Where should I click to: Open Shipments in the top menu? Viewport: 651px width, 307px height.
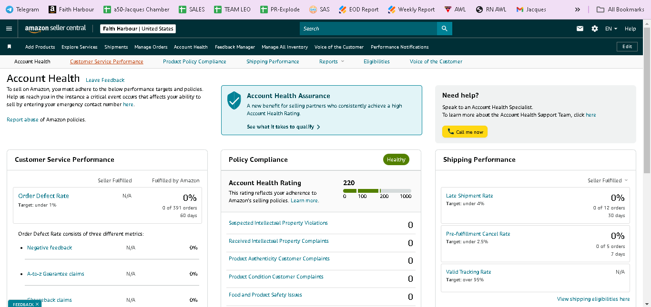(x=116, y=47)
